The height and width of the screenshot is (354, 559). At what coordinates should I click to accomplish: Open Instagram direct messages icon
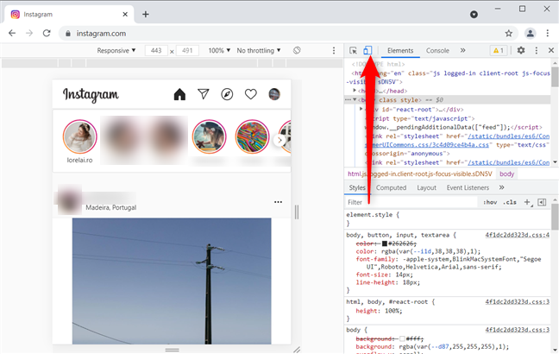[x=204, y=94]
